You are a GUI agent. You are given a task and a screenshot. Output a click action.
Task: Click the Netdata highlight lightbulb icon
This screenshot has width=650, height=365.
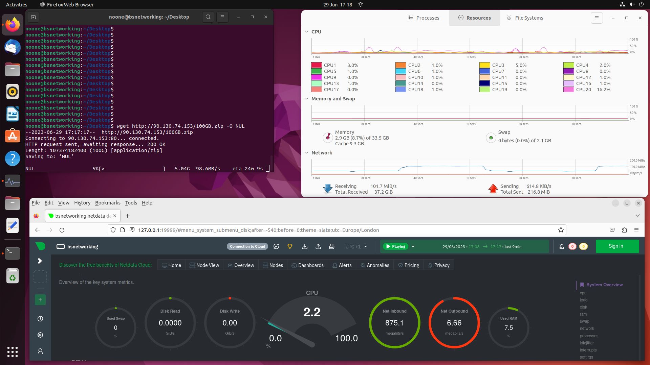point(290,247)
